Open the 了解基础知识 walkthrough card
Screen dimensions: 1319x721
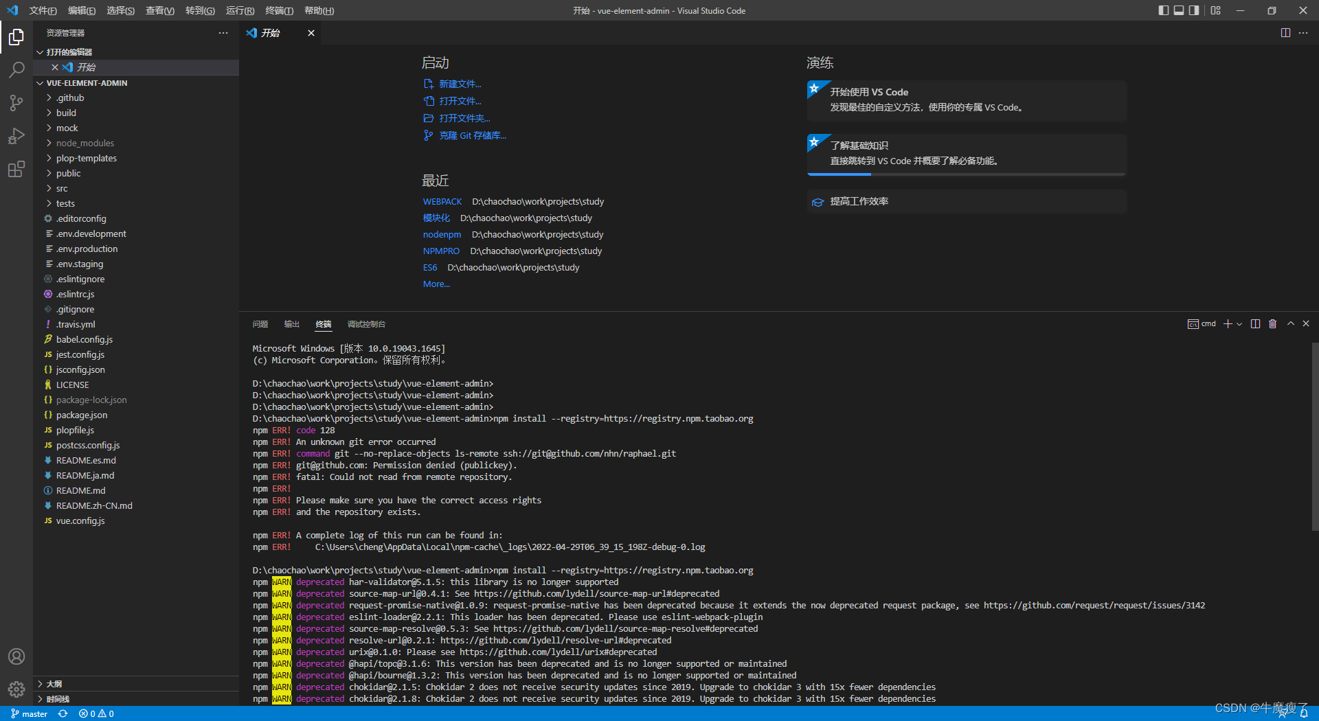967,154
